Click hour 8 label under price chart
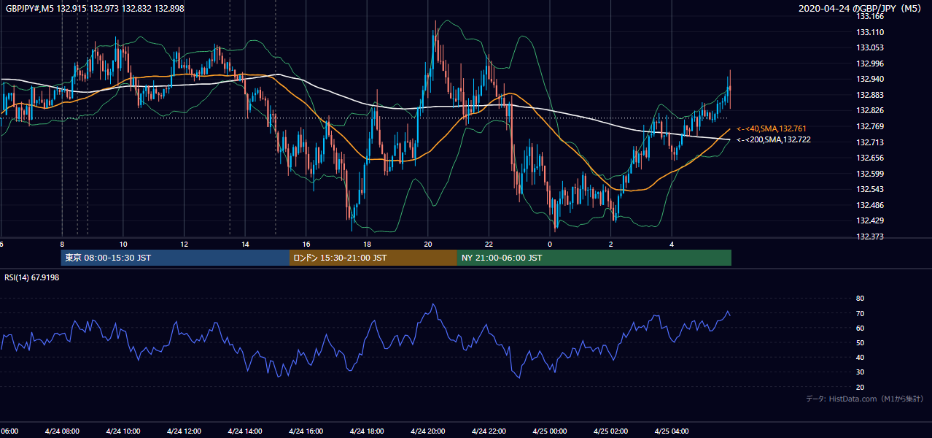Image resolution: width=932 pixels, height=438 pixels. [62, 245]
